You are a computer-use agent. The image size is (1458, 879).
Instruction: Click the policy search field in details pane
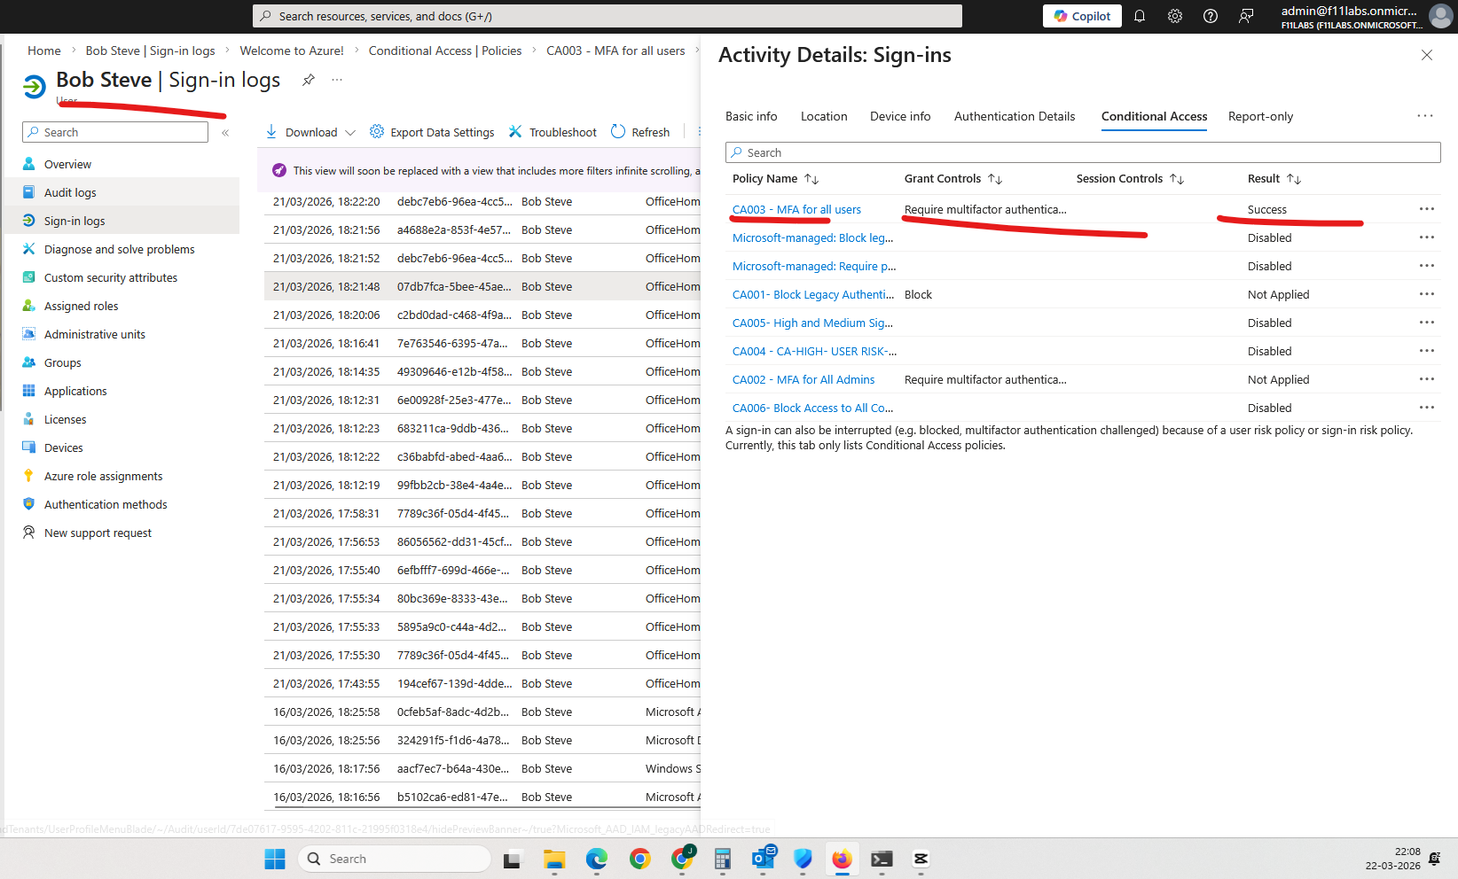1082,152
